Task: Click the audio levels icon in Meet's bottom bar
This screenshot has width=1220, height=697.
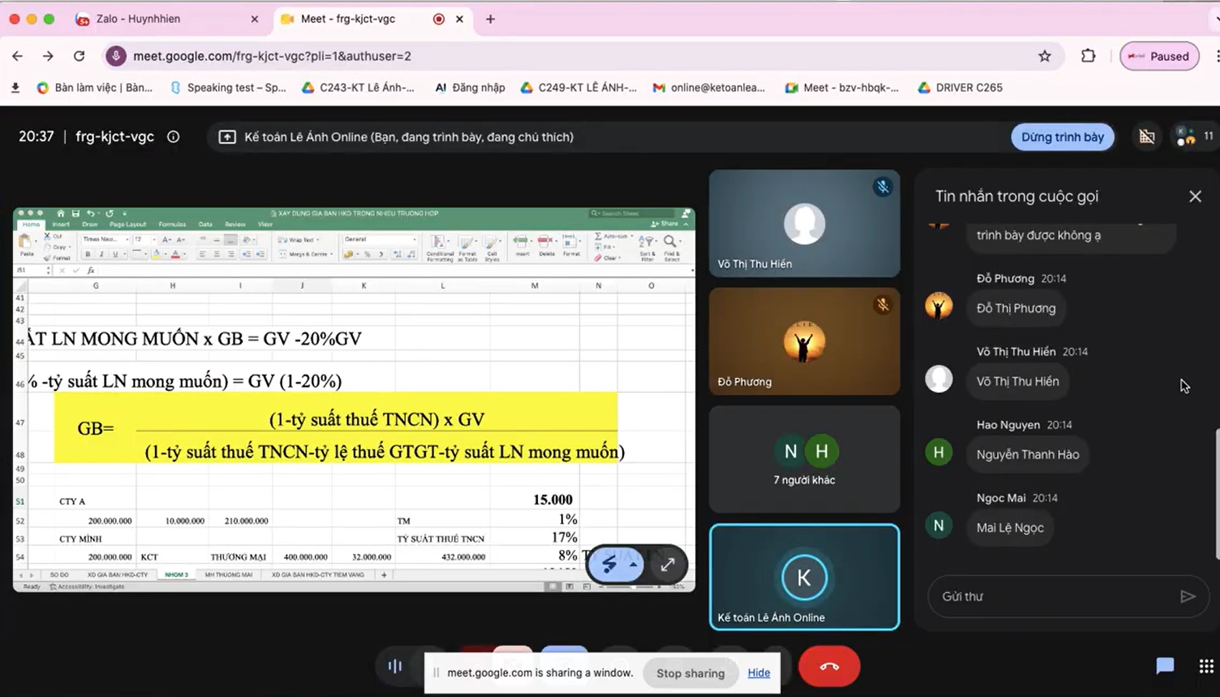Action: (x=395, y=666)
